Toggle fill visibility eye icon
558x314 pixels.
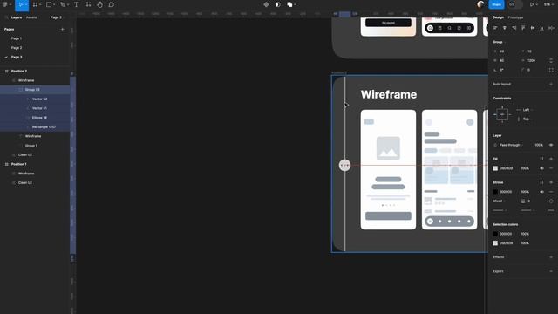[x=541, y=168]
